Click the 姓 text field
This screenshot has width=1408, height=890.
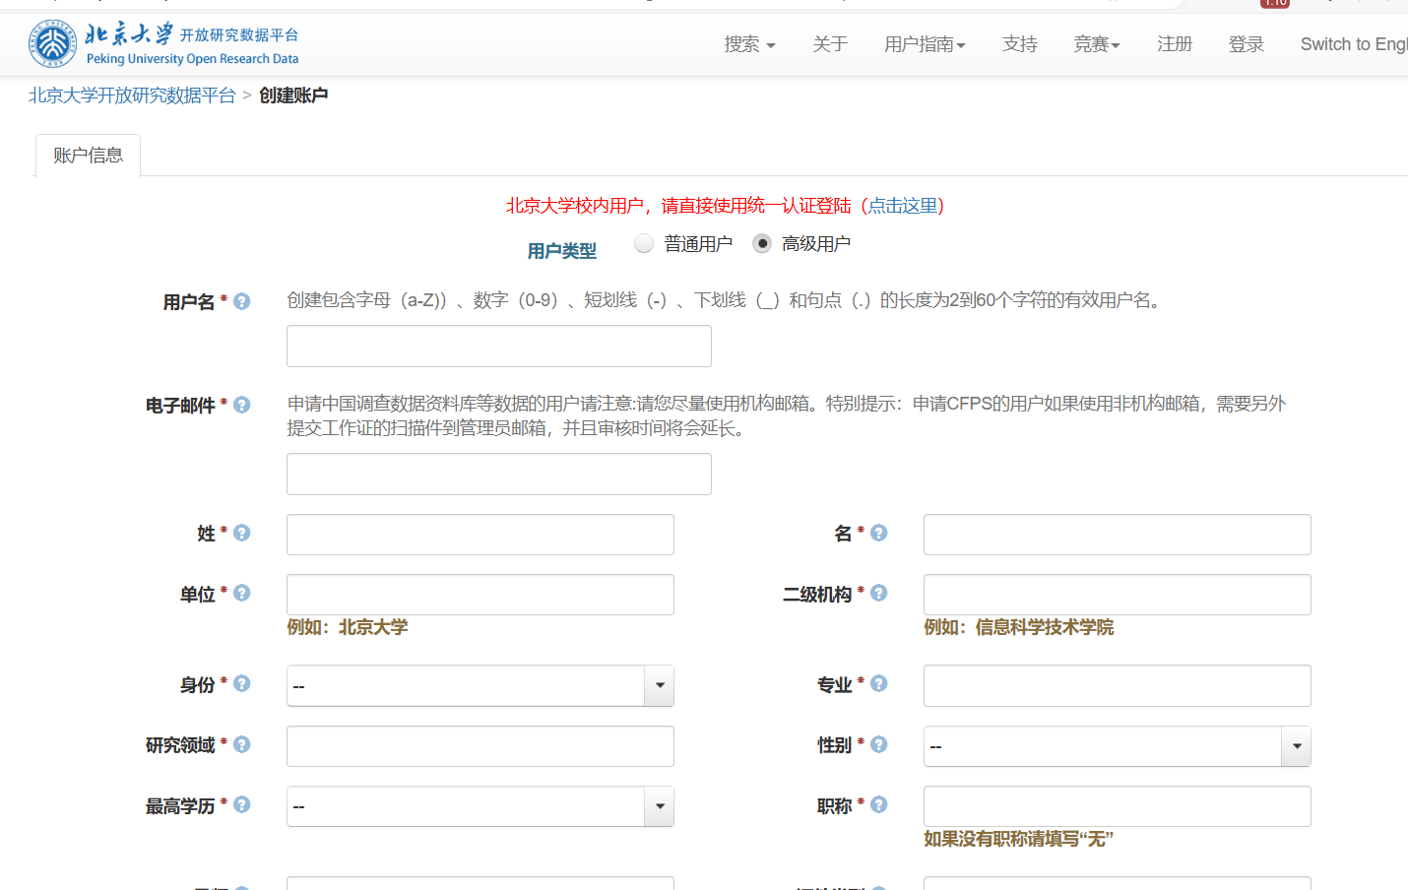point(480,535)
